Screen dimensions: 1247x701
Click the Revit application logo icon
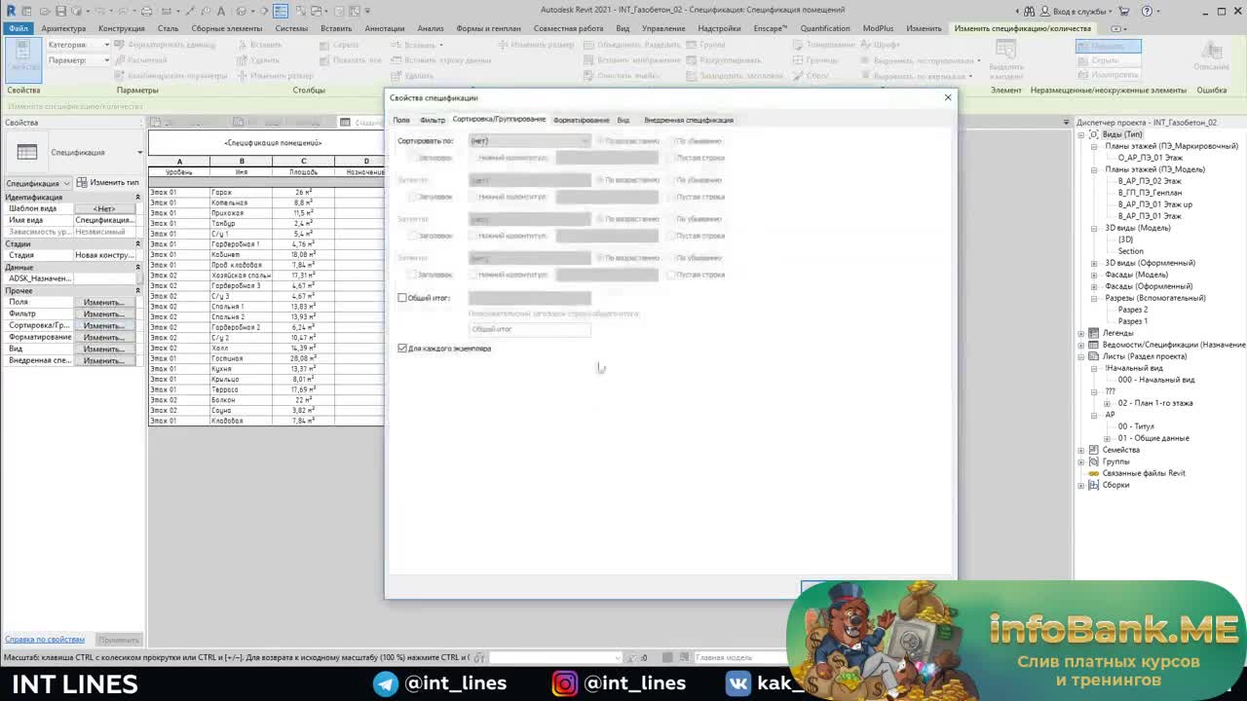point(11,11)
